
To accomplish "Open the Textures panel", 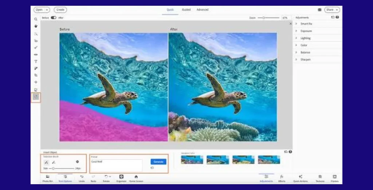I will (x=320, y=178).
